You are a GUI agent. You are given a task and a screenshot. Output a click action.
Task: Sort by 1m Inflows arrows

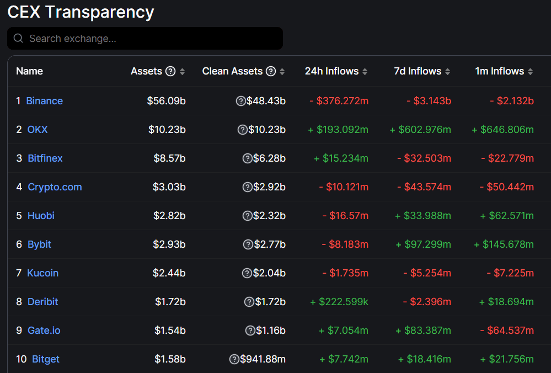(530, 72)
